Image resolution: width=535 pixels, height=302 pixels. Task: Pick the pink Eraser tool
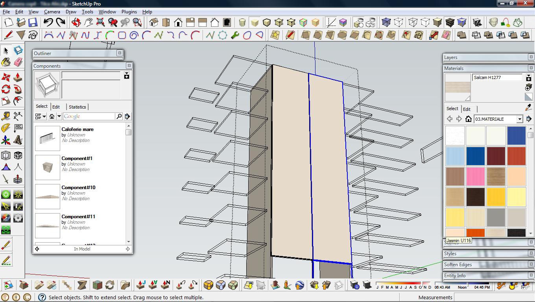[18, 62]
